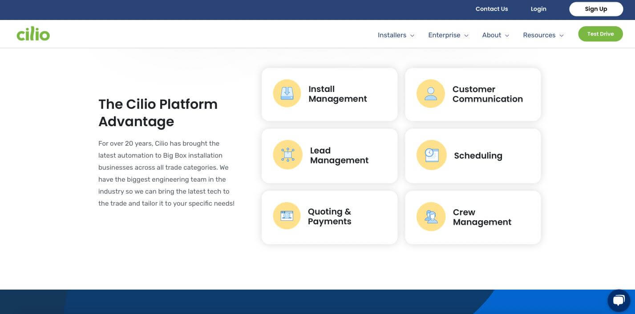
Task: Click the paragraph starting "For over 20 years"
Action: [166, 173]
